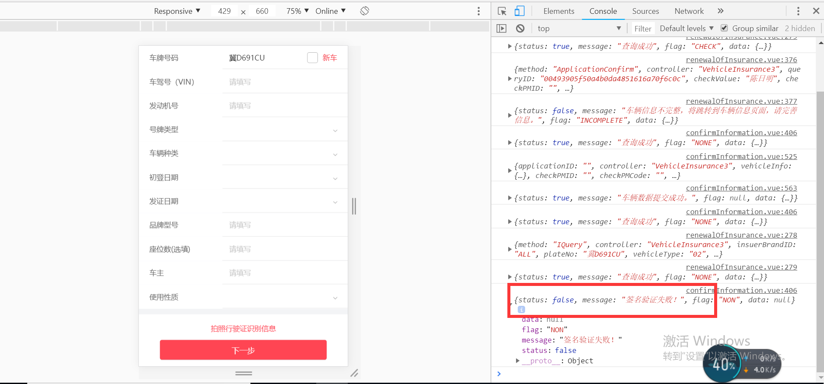Open the Responsive device dropdown
Viewport: 824px width, 384px height.
(x=177, y=11)
